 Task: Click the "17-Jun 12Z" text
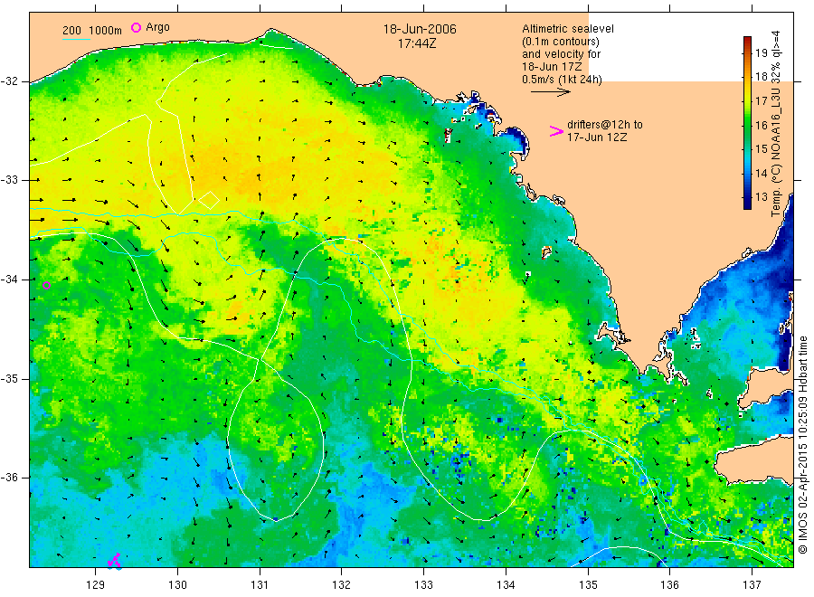(x=597, y=137)
